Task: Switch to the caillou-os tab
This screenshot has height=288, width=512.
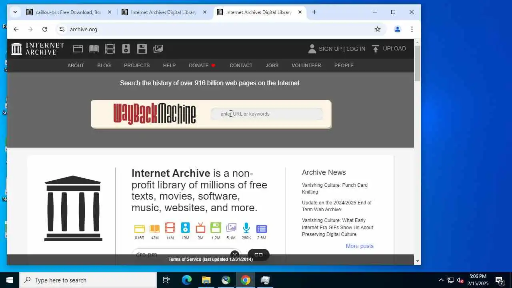Action: point(69,12)
